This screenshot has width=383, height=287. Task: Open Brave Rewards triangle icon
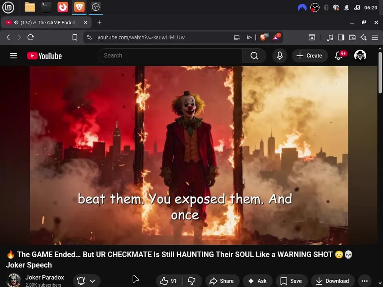coord(276,37)
